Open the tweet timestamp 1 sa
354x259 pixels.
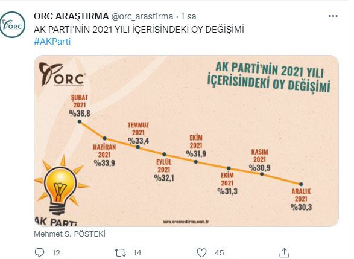pos(188,16)
